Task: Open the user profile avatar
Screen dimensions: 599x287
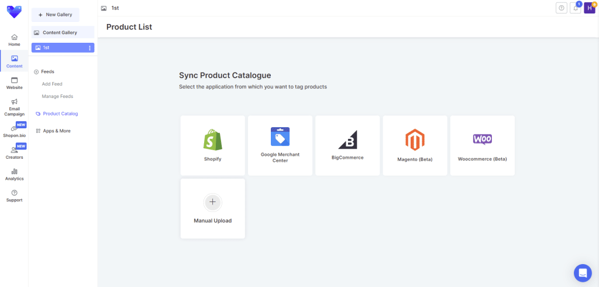Action: pyautogui.click(x=590, y=8)
